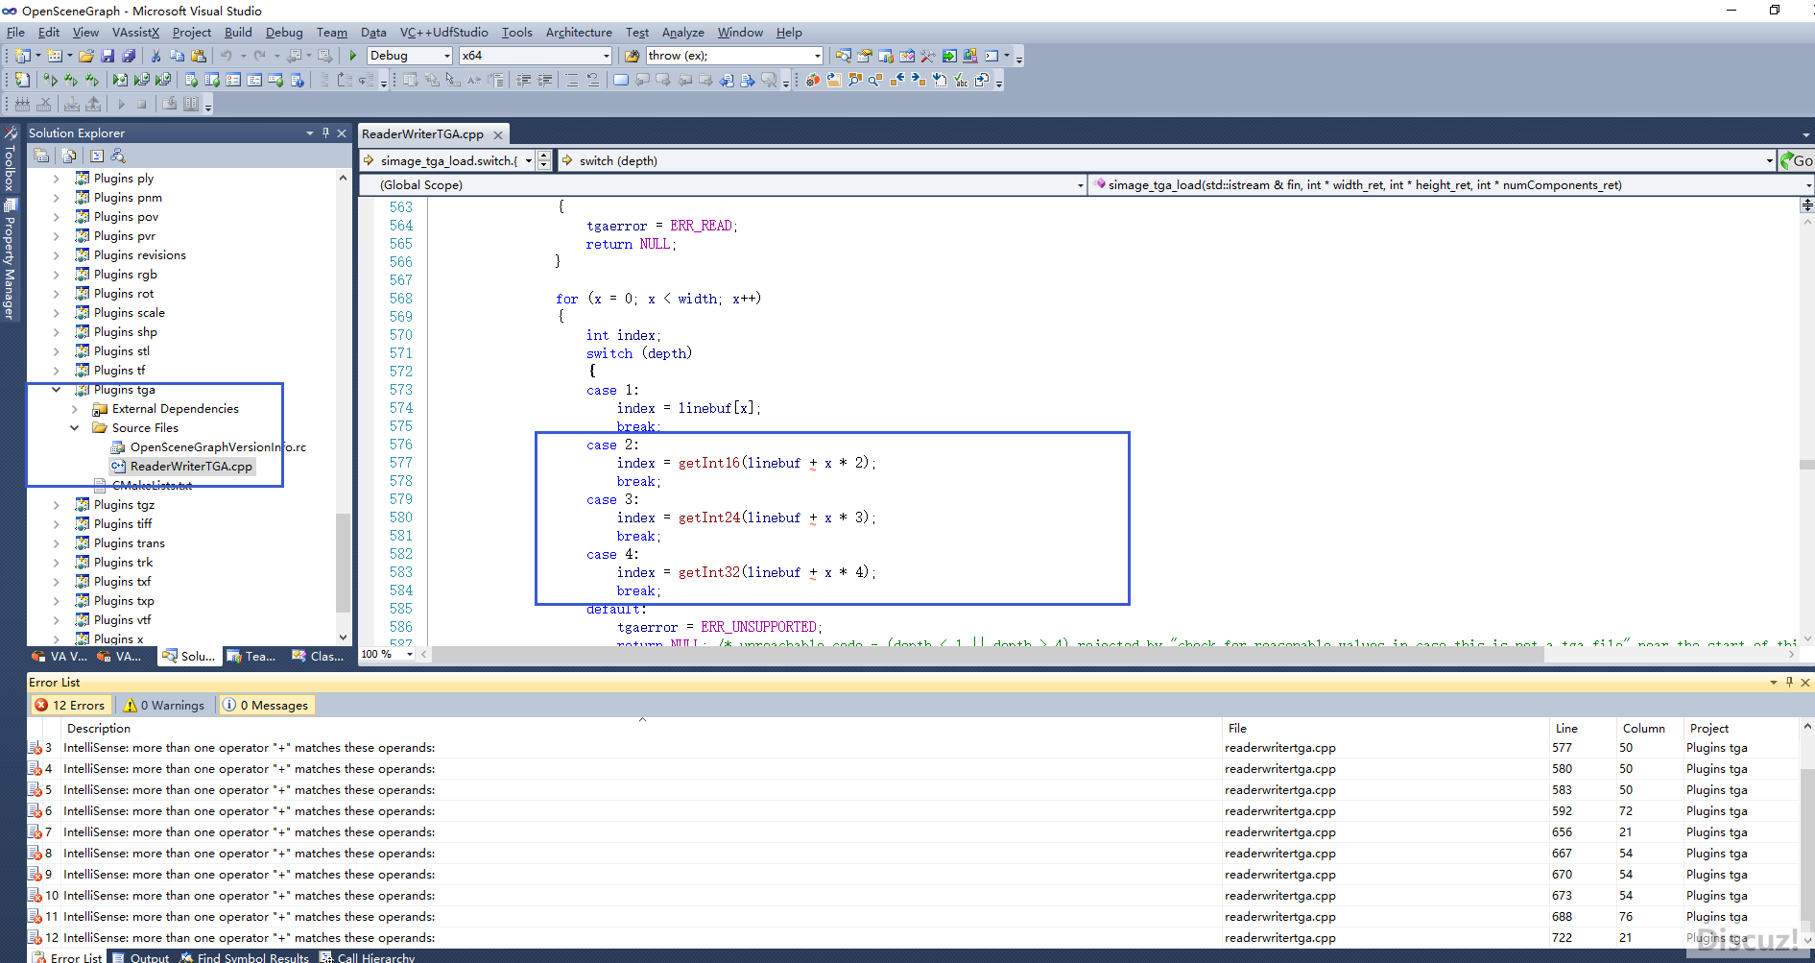Switch to the Tea... Team Explorer panel tab
The image size is (1815, 963).
251,656
